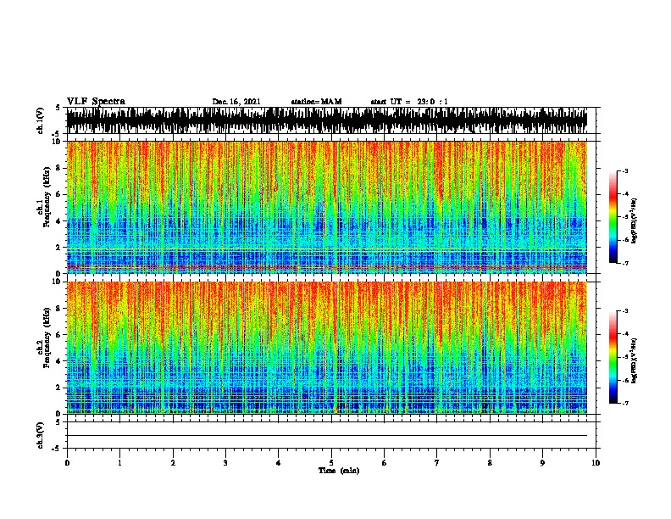
Task: Click the flat ch.3 voltage trace line
Action: coord(326,436)
